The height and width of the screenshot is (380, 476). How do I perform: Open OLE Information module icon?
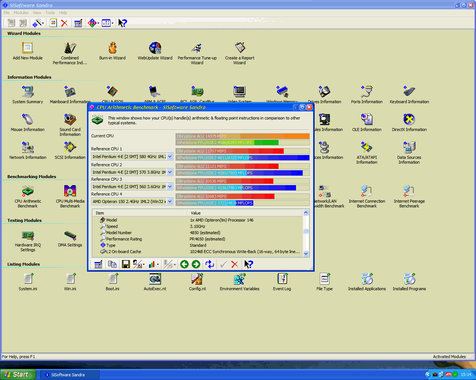click(367, 119)
